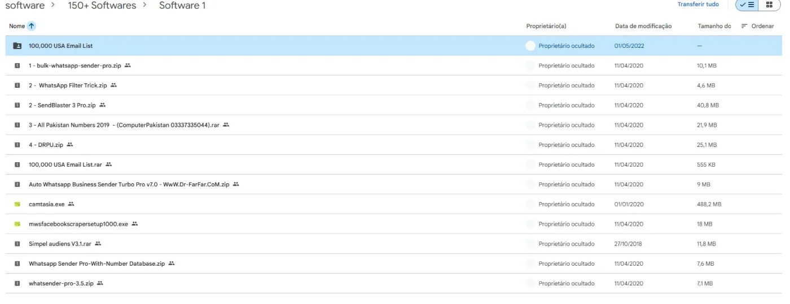Screen dimensions: 790x304
Task: Select the 100,000 USA Email List folder row
Action: 393,46
